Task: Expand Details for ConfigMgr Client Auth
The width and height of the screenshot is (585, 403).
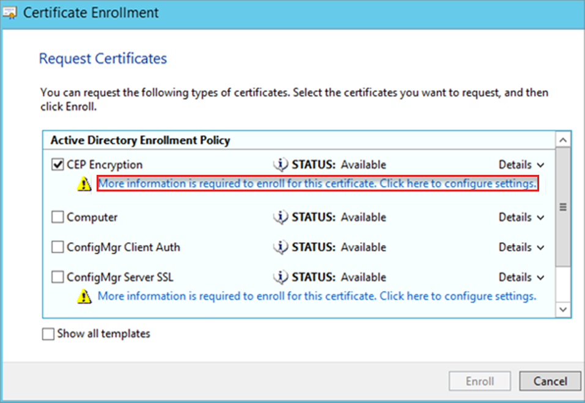Action: (x=521, y=247)
